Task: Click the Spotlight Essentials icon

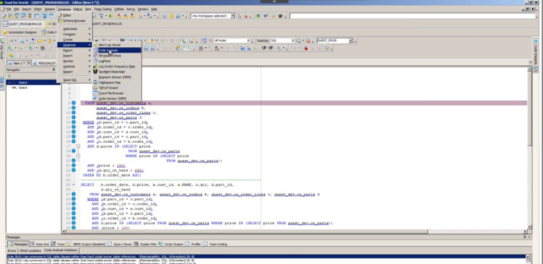Action: (95, 72)
